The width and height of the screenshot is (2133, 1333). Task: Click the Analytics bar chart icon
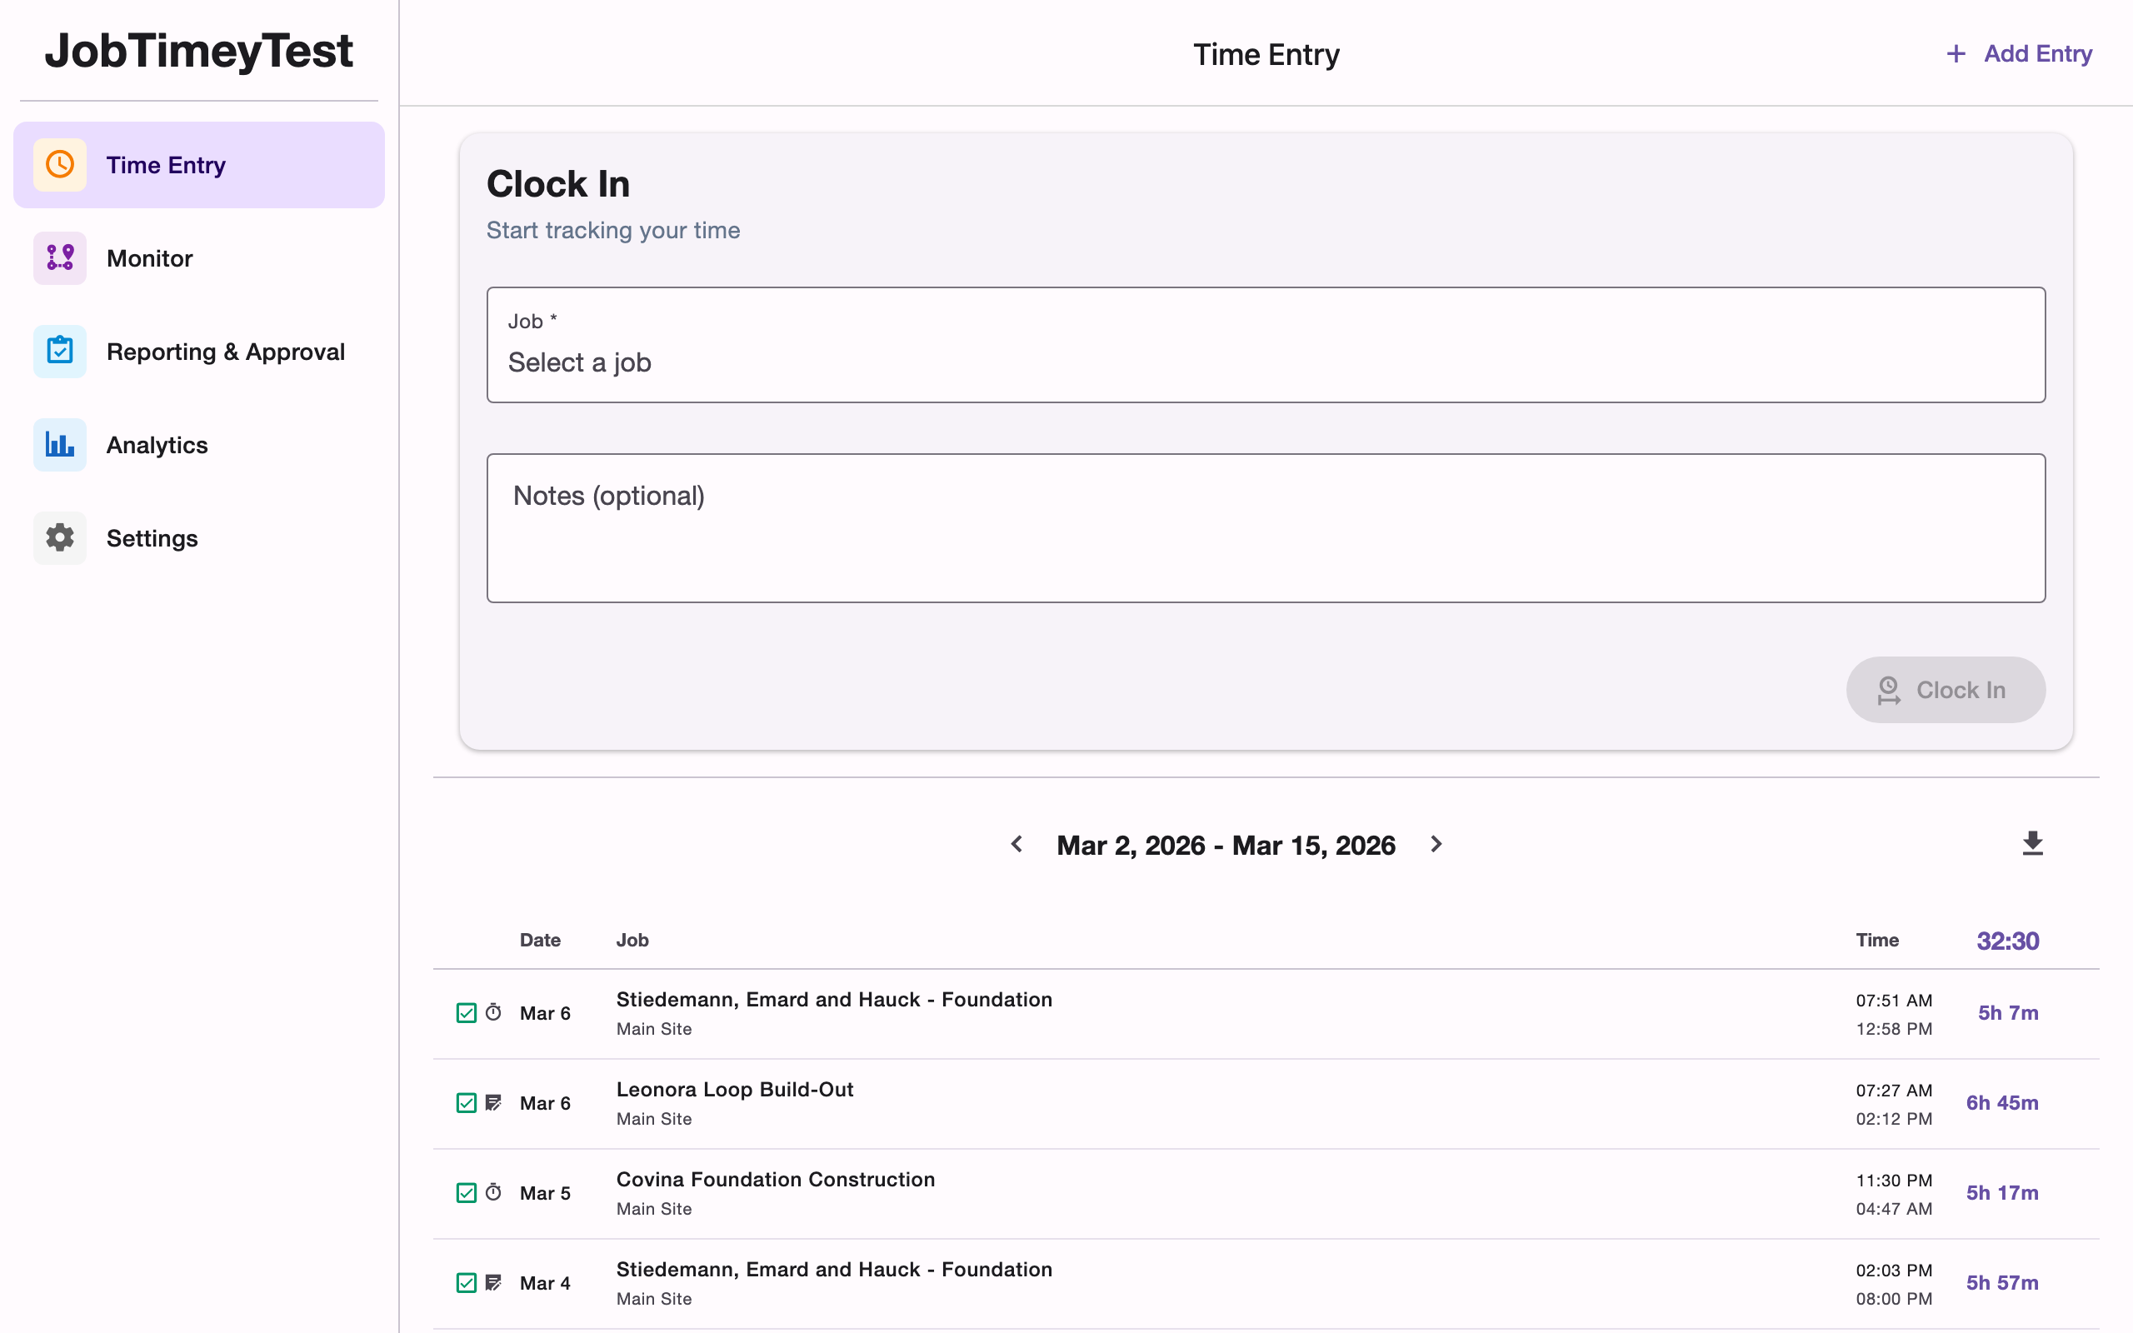point(59,444)
